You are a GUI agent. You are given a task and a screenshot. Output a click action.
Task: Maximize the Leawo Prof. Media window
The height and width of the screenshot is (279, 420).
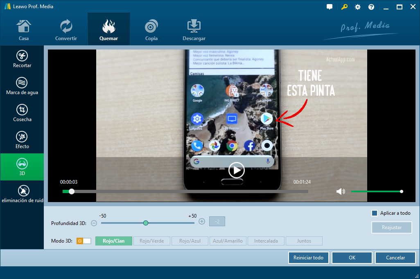tap(400, 7)
